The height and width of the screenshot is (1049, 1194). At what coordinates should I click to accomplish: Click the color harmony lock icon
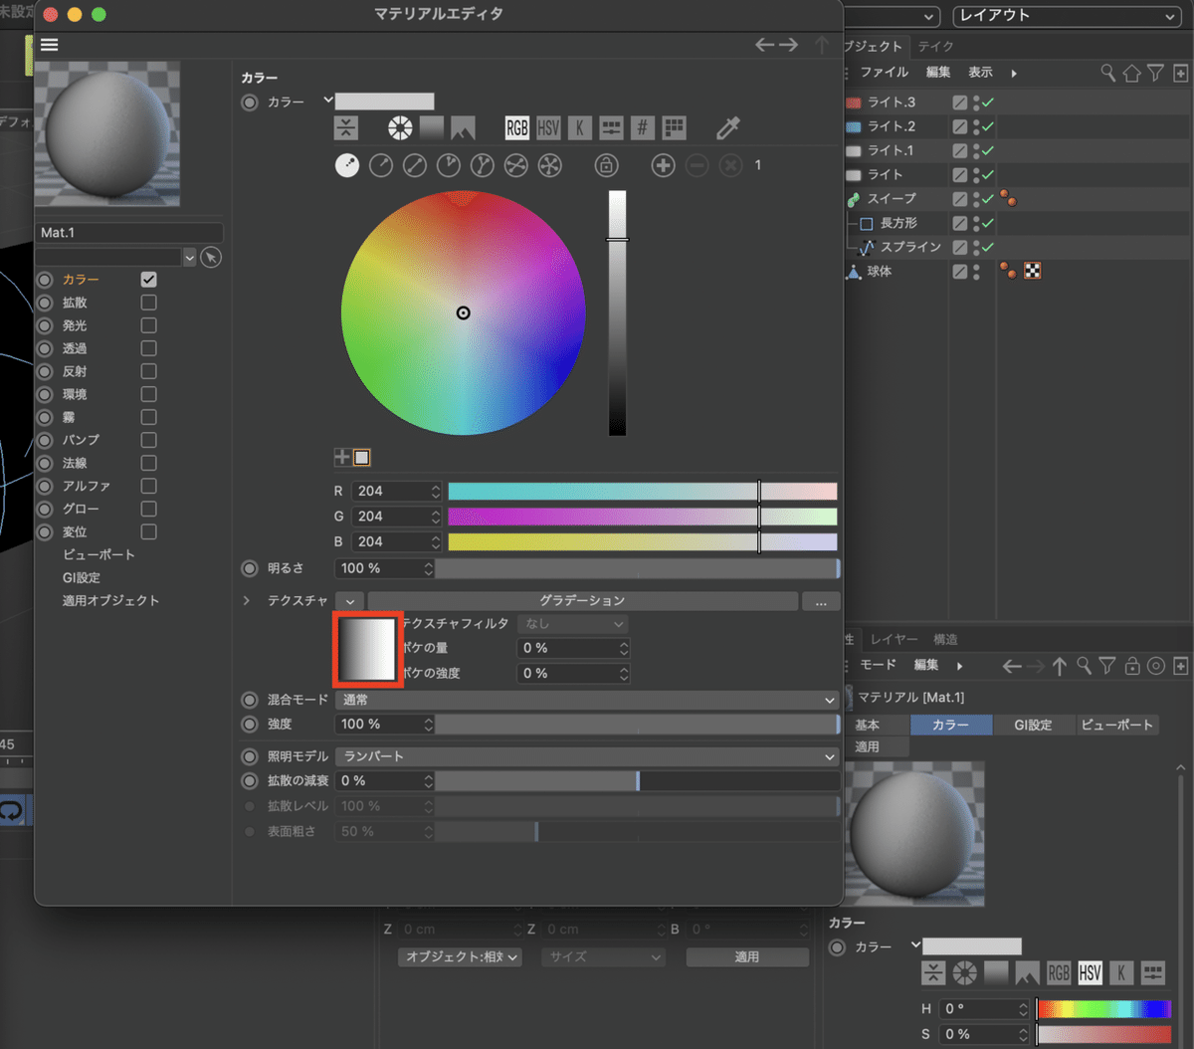click(606, 165)
